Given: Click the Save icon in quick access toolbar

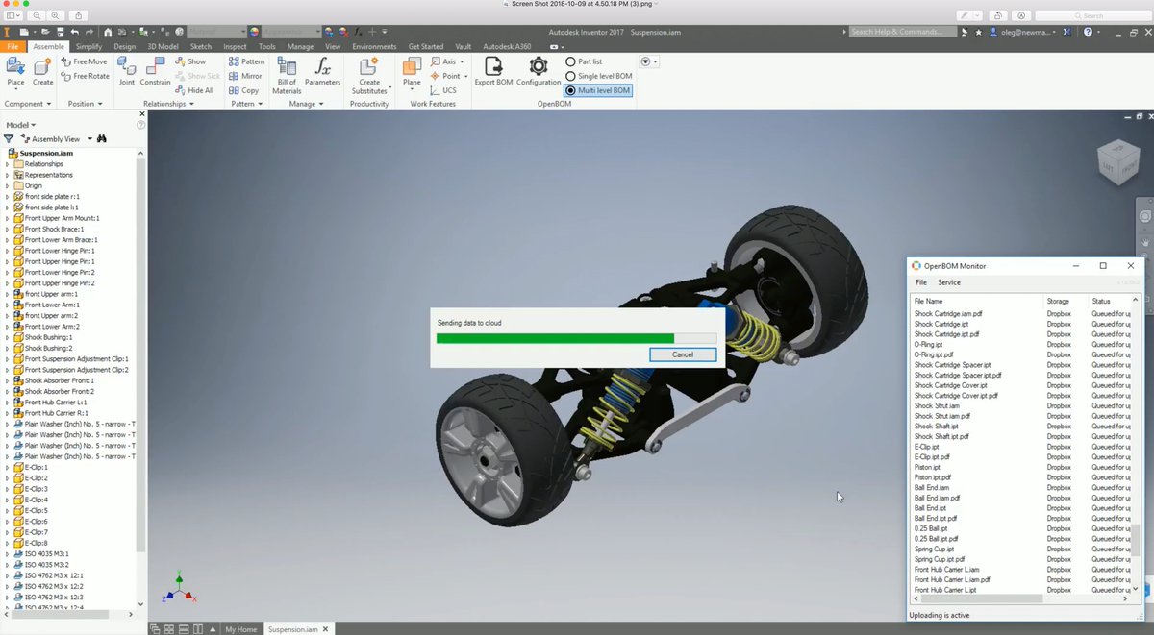Looking at the screenshot, I should [59, 32].
